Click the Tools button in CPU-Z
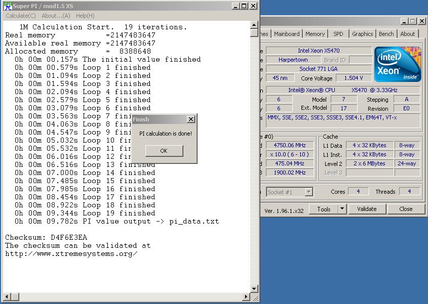This screenshot has height=304, width=428. [324, 209]
